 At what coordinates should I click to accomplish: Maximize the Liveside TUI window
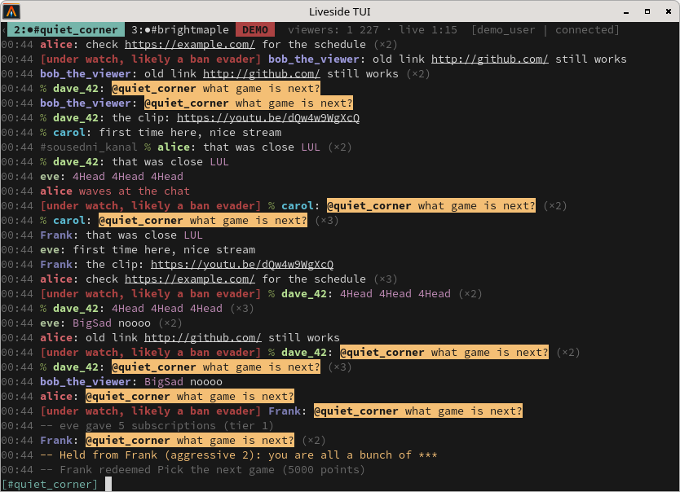[647, 11]
